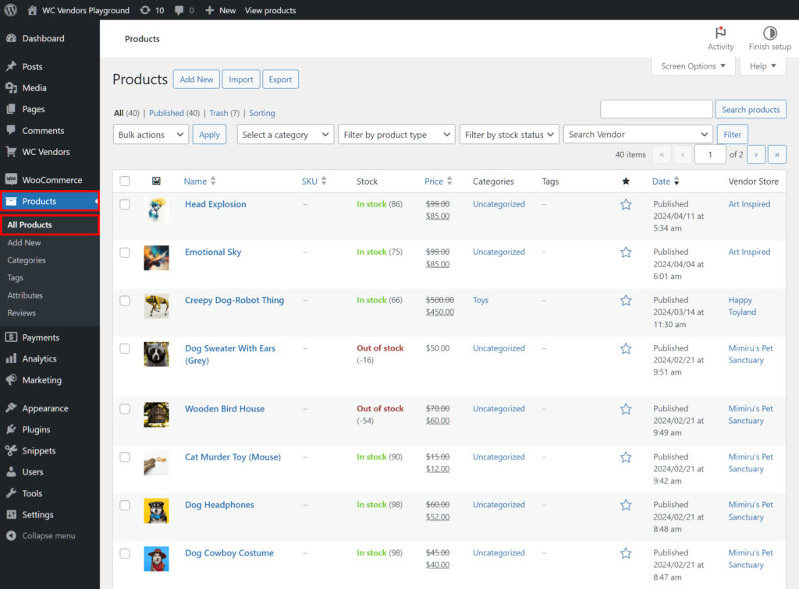
Task: Select the Wooden Bird House checkbox
Action: coord(125,409)
